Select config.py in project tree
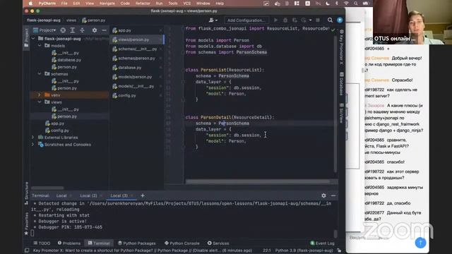This screenshot has height=254, width=452. (59, 131)
